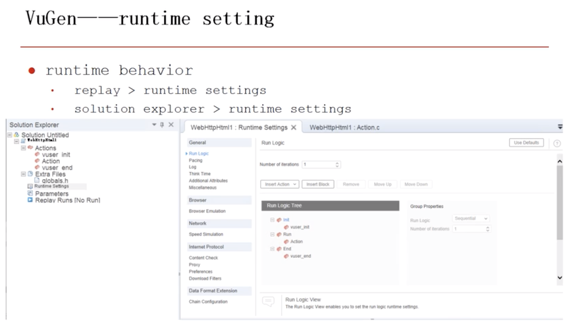Open vuser_end action in Solution Explorer
The width and height of the screenshot is (577, 323).
[57, 168]
